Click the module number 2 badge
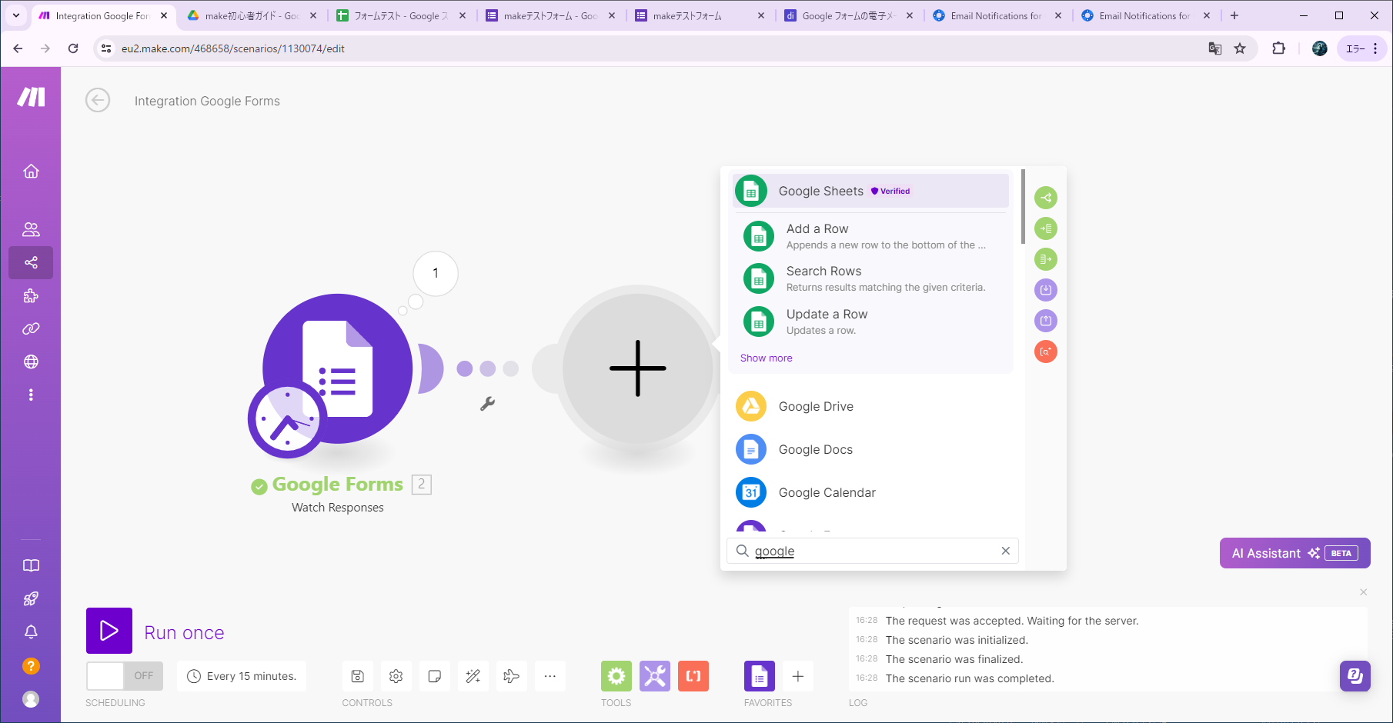 click(x=422, y=485)
